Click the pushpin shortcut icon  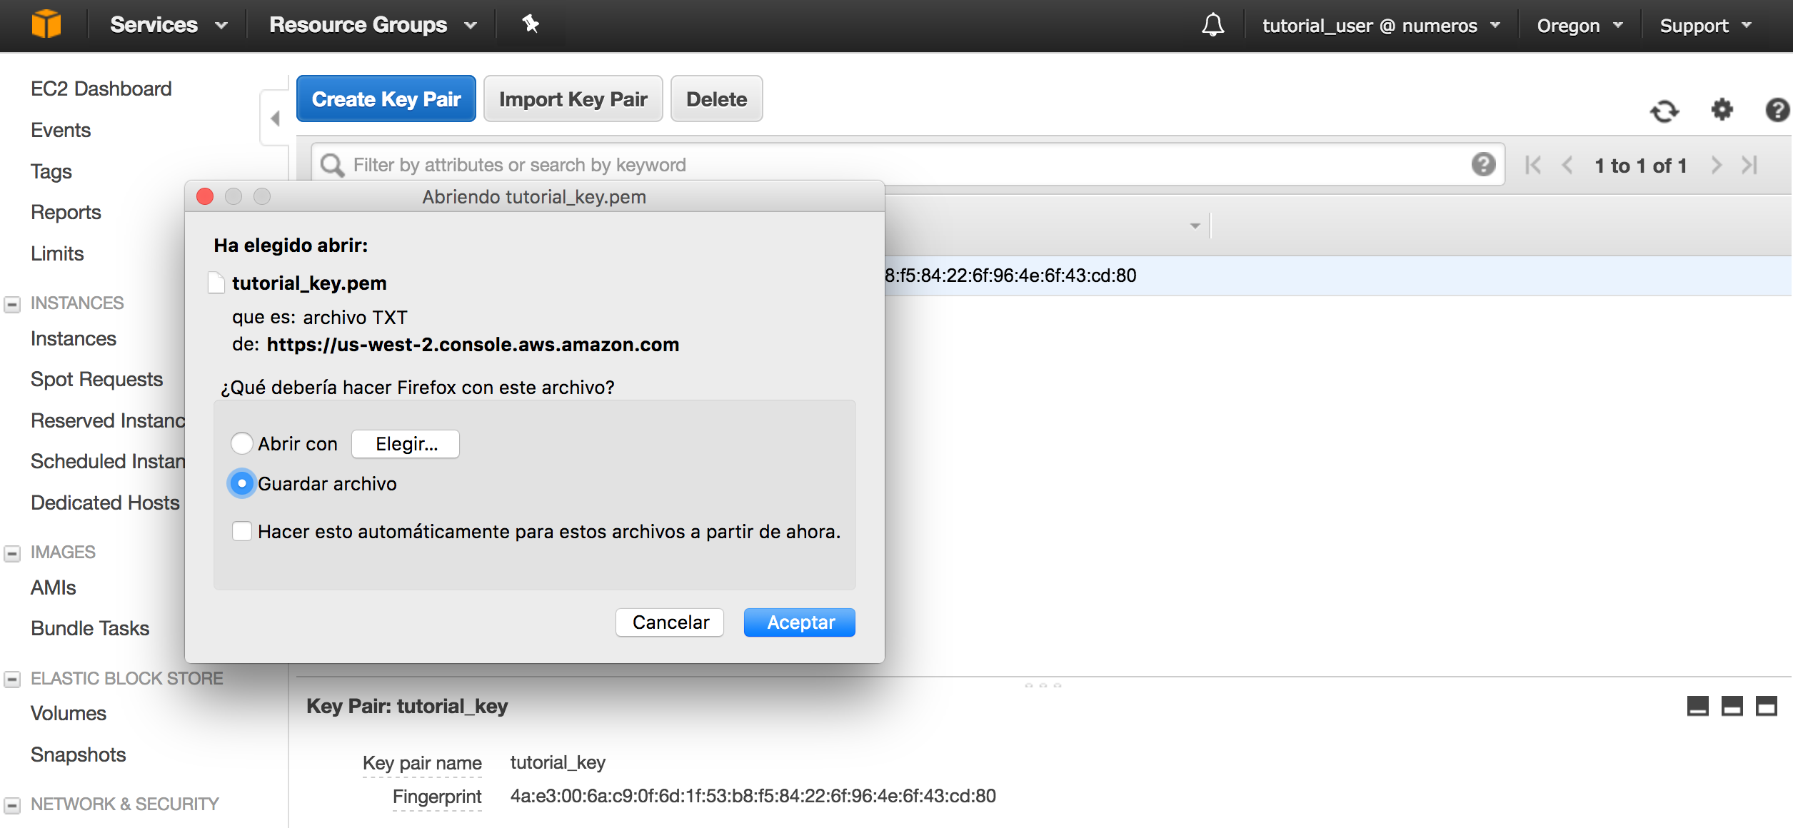530,24
